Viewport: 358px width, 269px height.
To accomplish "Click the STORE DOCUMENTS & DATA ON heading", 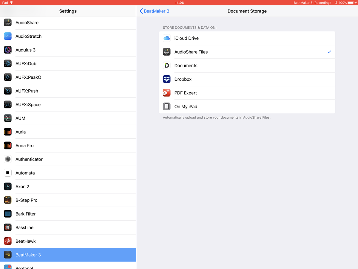I will pos(189,28).
